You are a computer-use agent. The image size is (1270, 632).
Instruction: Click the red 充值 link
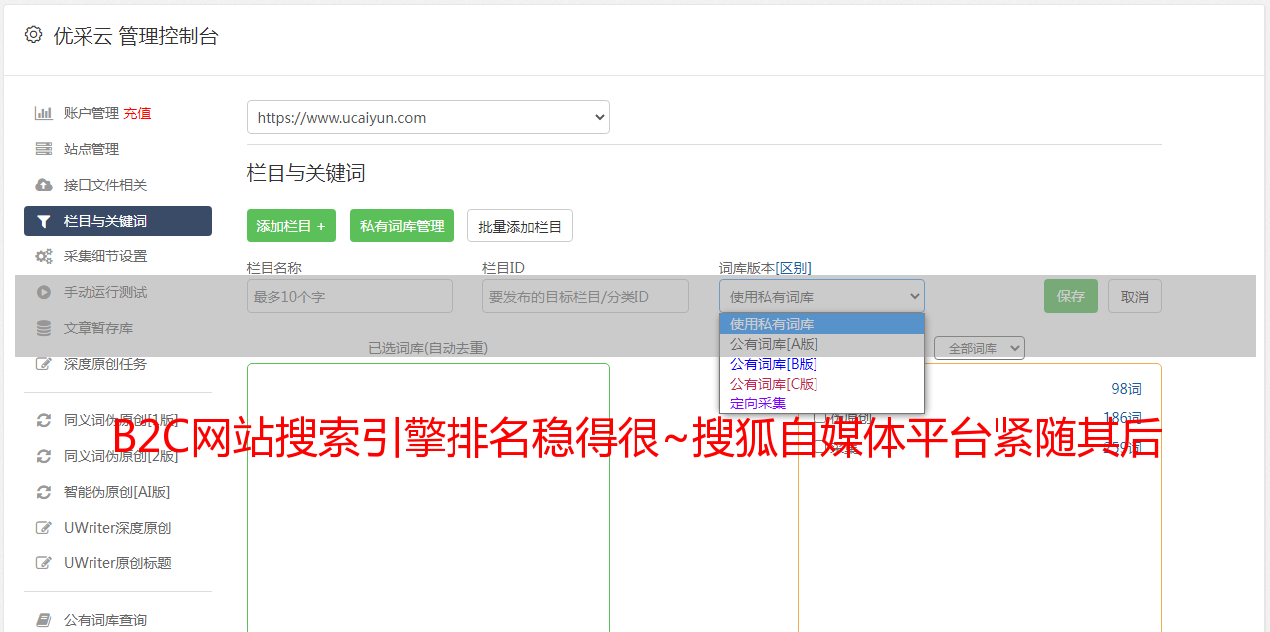[137, 113]
